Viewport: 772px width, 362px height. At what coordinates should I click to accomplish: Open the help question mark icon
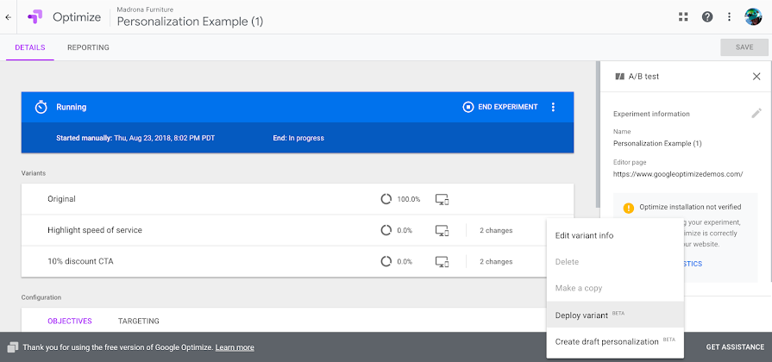tap(707, 16)
